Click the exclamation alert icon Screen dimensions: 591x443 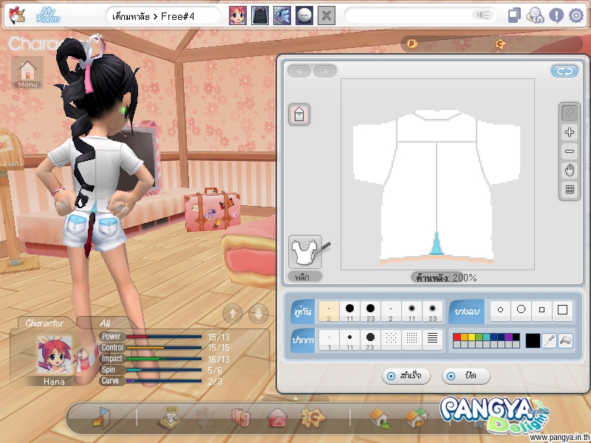pos(556,16)
